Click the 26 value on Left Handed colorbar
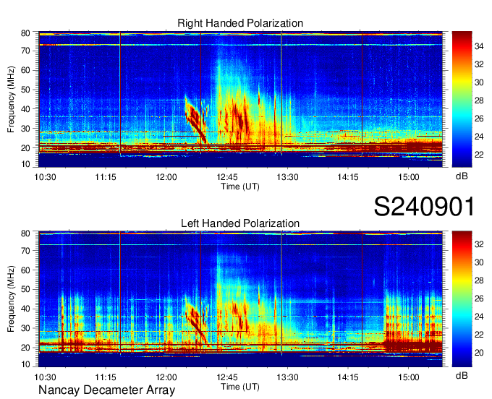 click(479, 299)
